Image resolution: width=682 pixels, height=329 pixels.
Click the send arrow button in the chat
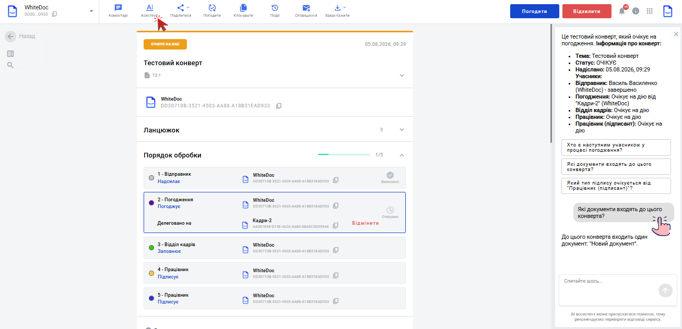(665, 290)
